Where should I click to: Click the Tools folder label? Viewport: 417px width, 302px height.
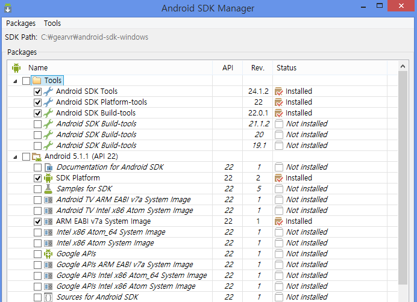53,81
